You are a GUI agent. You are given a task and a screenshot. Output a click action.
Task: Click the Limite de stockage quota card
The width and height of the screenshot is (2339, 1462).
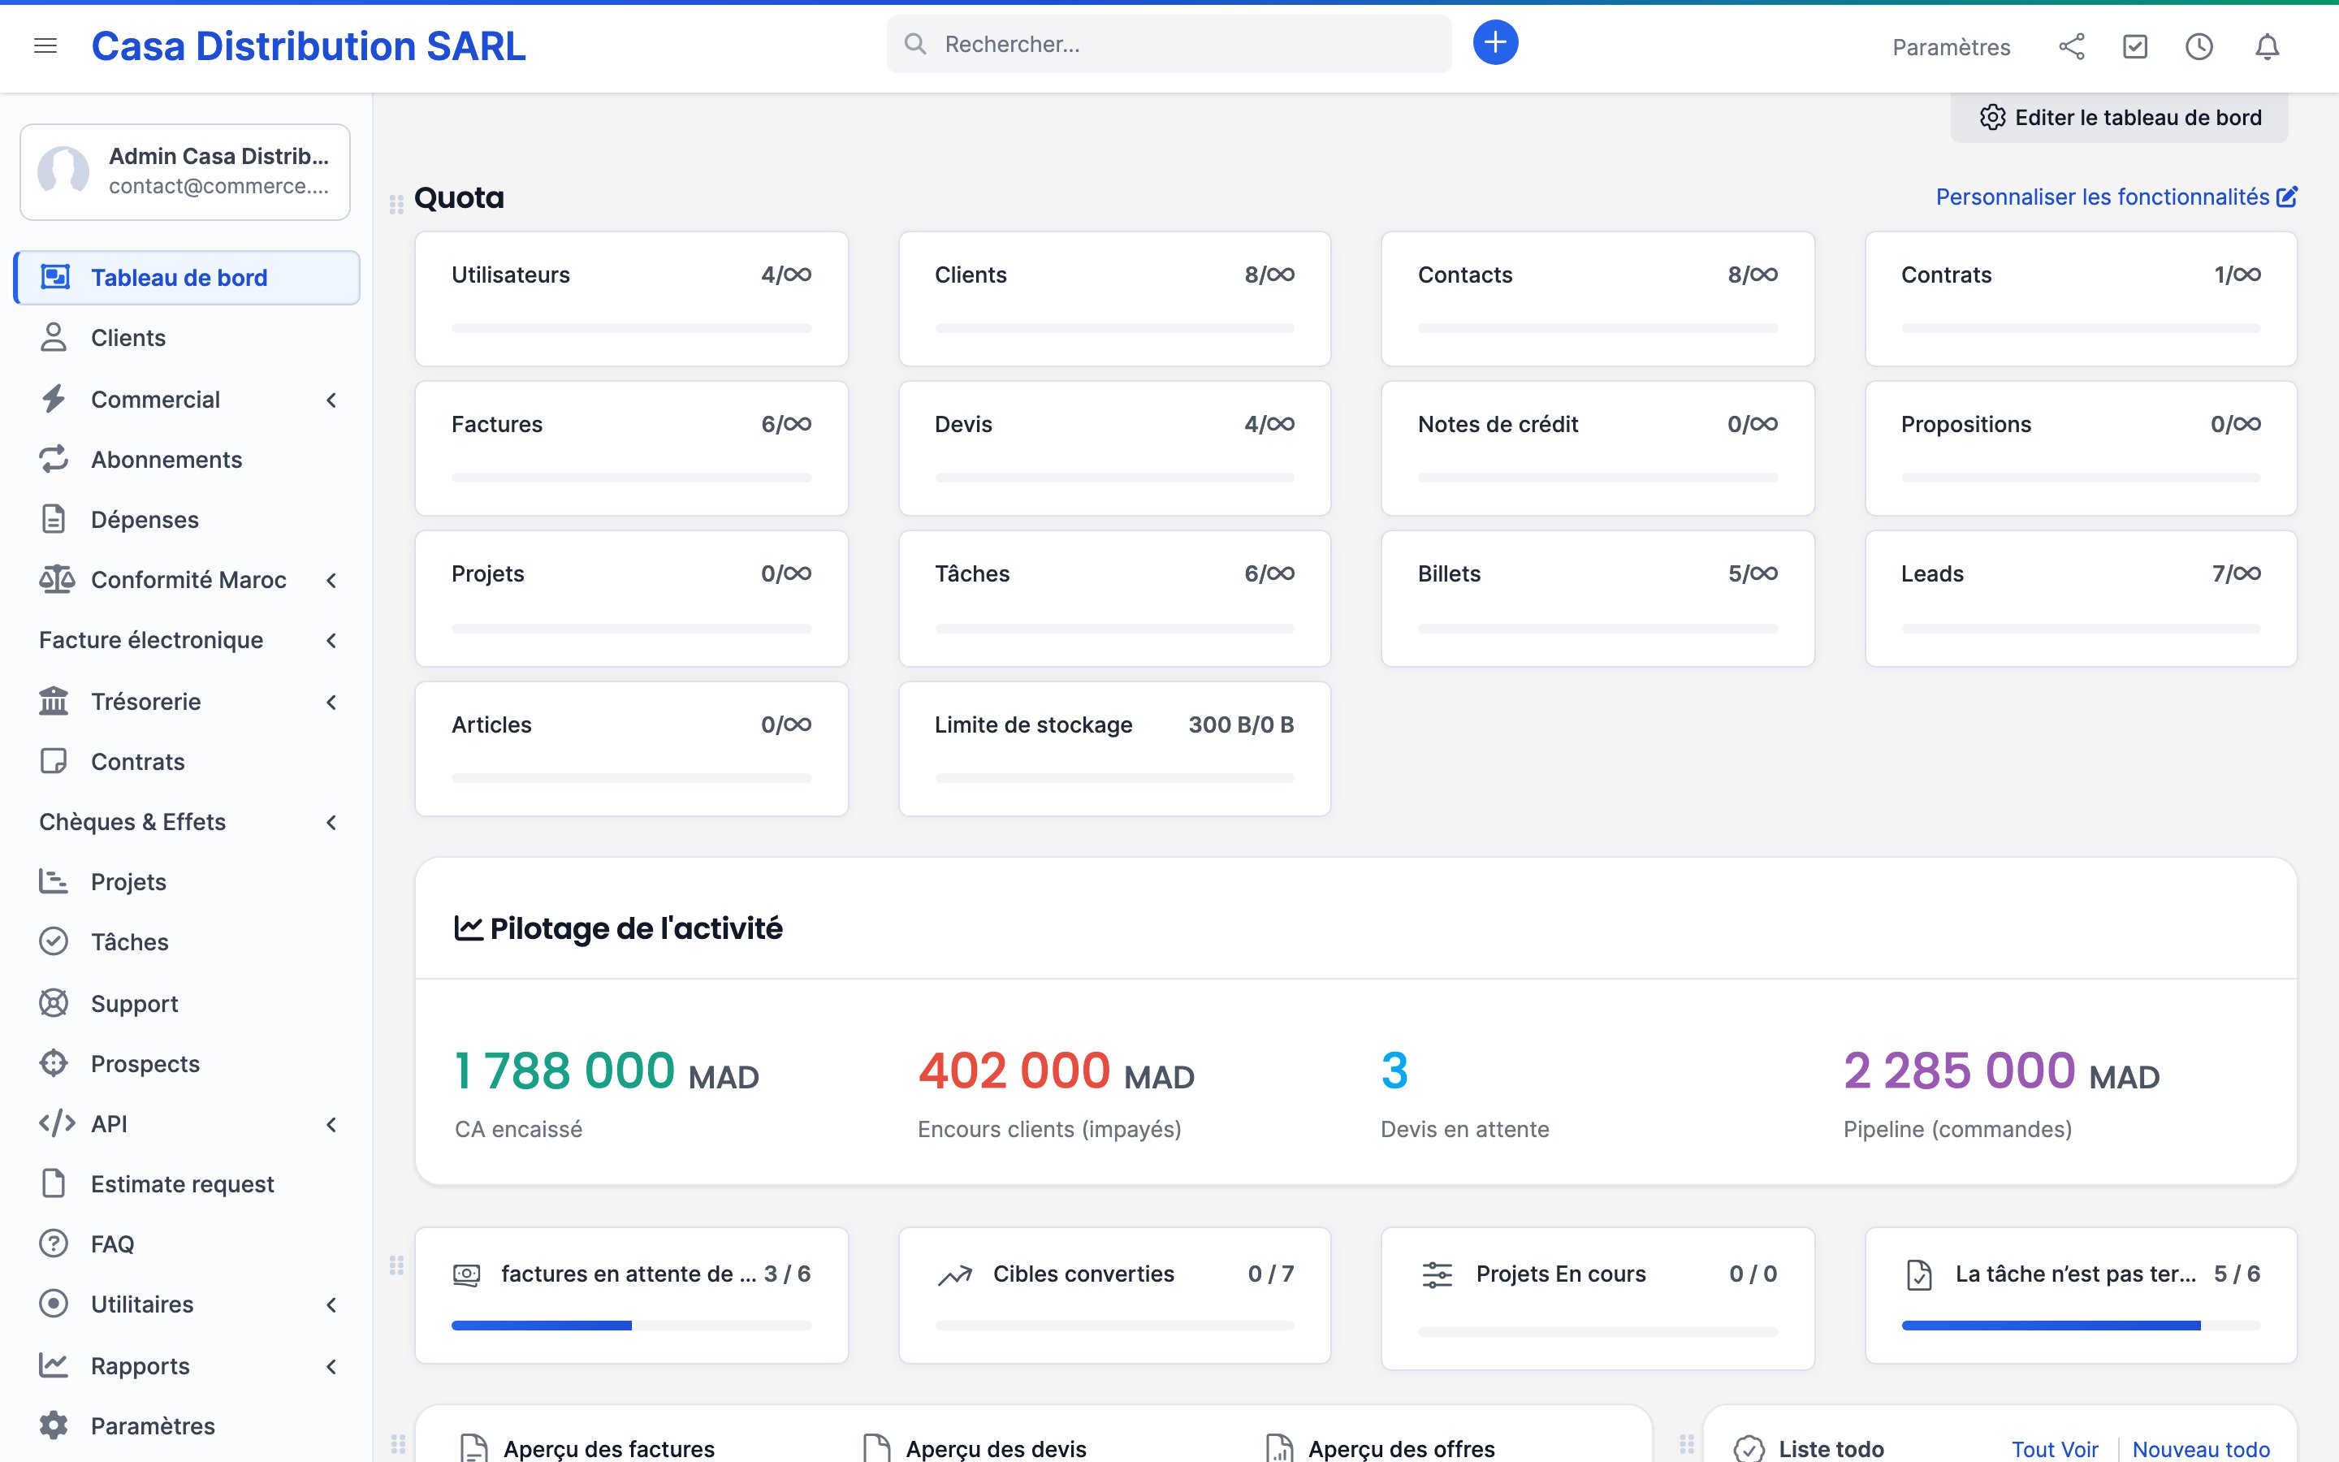(1114, 748)
